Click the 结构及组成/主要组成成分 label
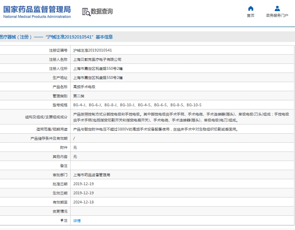Viewport: 295px width, 230px height. click(46, 117)
